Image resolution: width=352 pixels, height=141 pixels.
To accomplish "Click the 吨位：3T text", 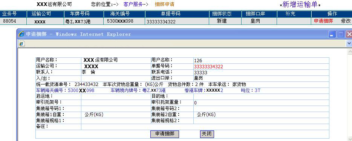I will click(251, 90).
